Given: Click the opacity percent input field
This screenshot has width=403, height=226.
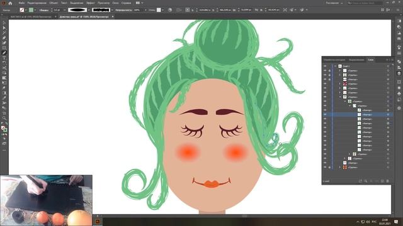Looking at the screenshot, I should coord(138,10).
